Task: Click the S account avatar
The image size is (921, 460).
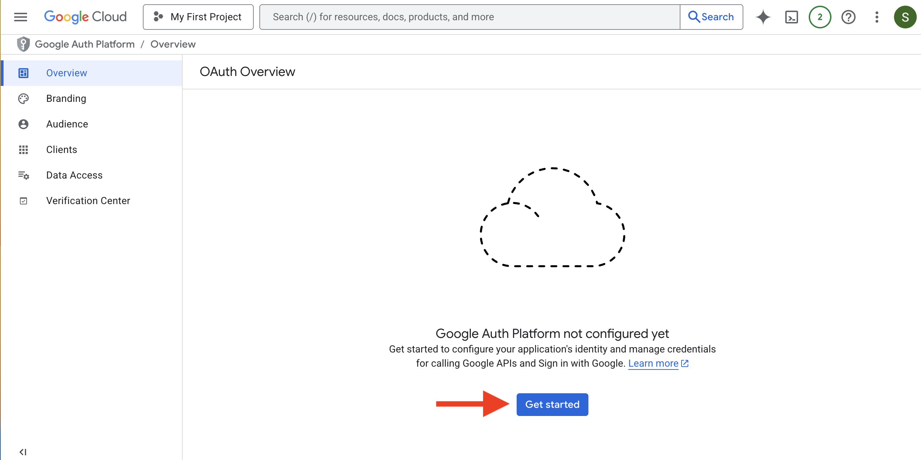Action: click(905, 17)
